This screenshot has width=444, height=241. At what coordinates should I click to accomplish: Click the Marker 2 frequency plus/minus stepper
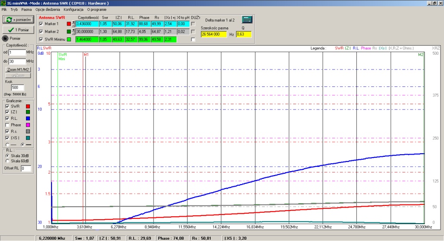click(x=73, y=32)
